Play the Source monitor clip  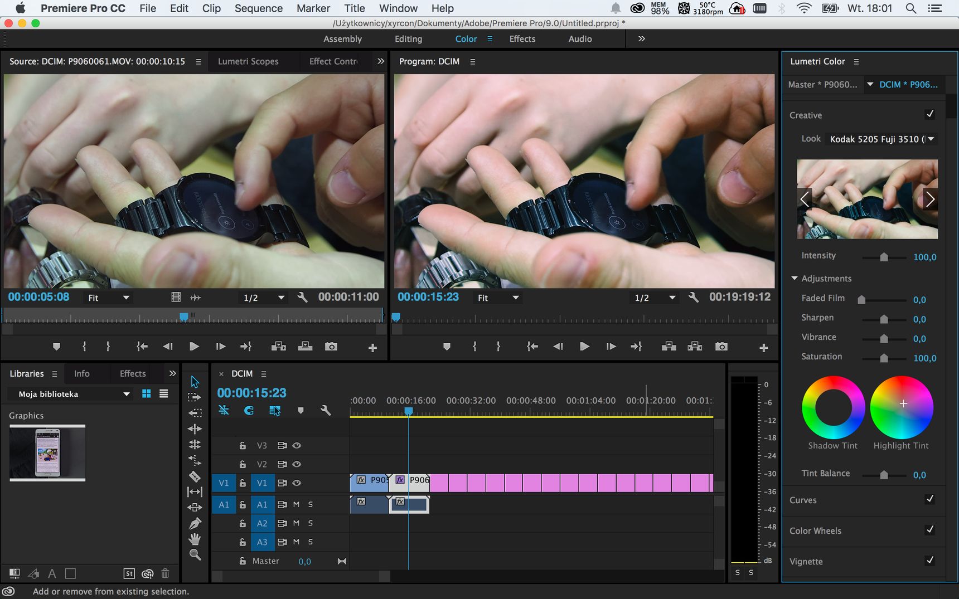pyautogui.click(x=194, y=347)
